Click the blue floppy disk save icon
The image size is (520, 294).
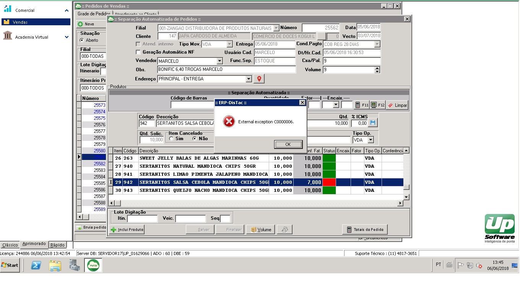click(x=373, y=123)
